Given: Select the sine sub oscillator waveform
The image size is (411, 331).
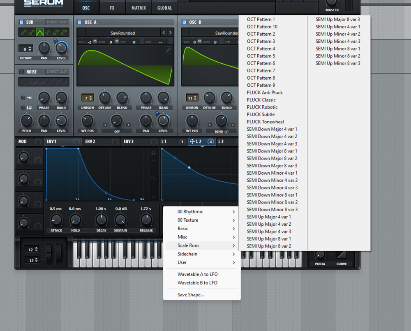Looking at the screenshot, I should click(23, 32).
